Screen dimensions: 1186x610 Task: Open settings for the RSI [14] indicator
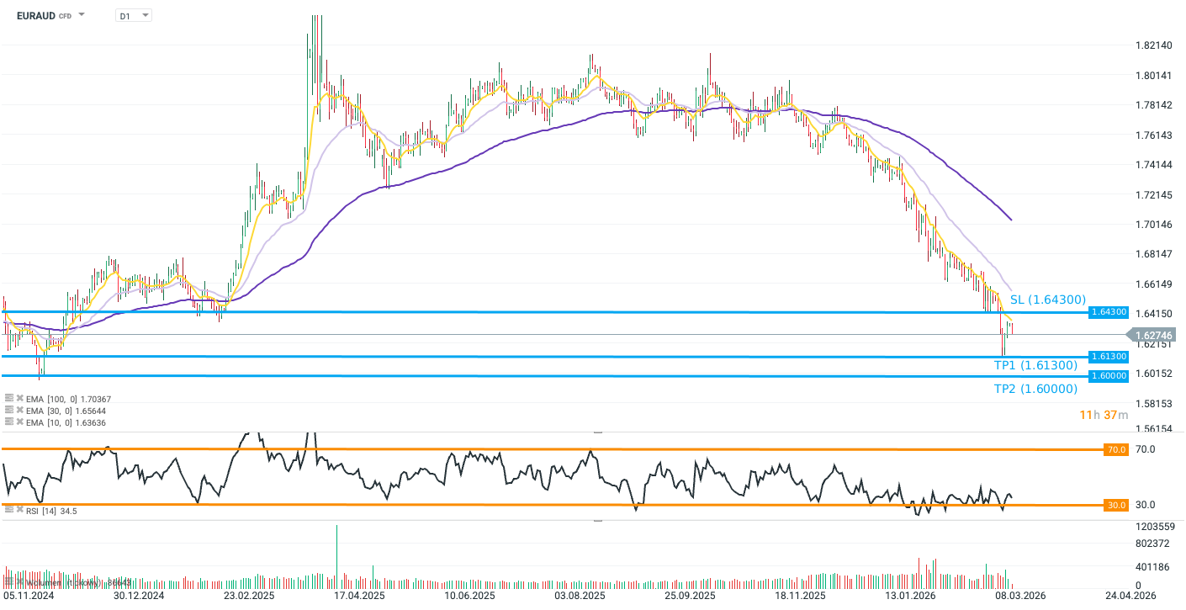8,509
